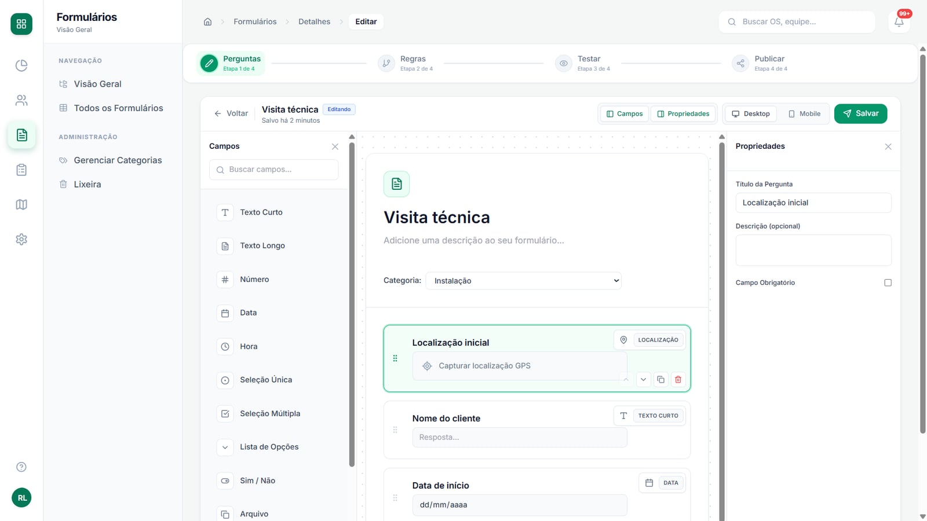This screenshot has width=927, height=521.
Task: Open the settings gear sidebar icon
Action: click(x=21, y=239)
